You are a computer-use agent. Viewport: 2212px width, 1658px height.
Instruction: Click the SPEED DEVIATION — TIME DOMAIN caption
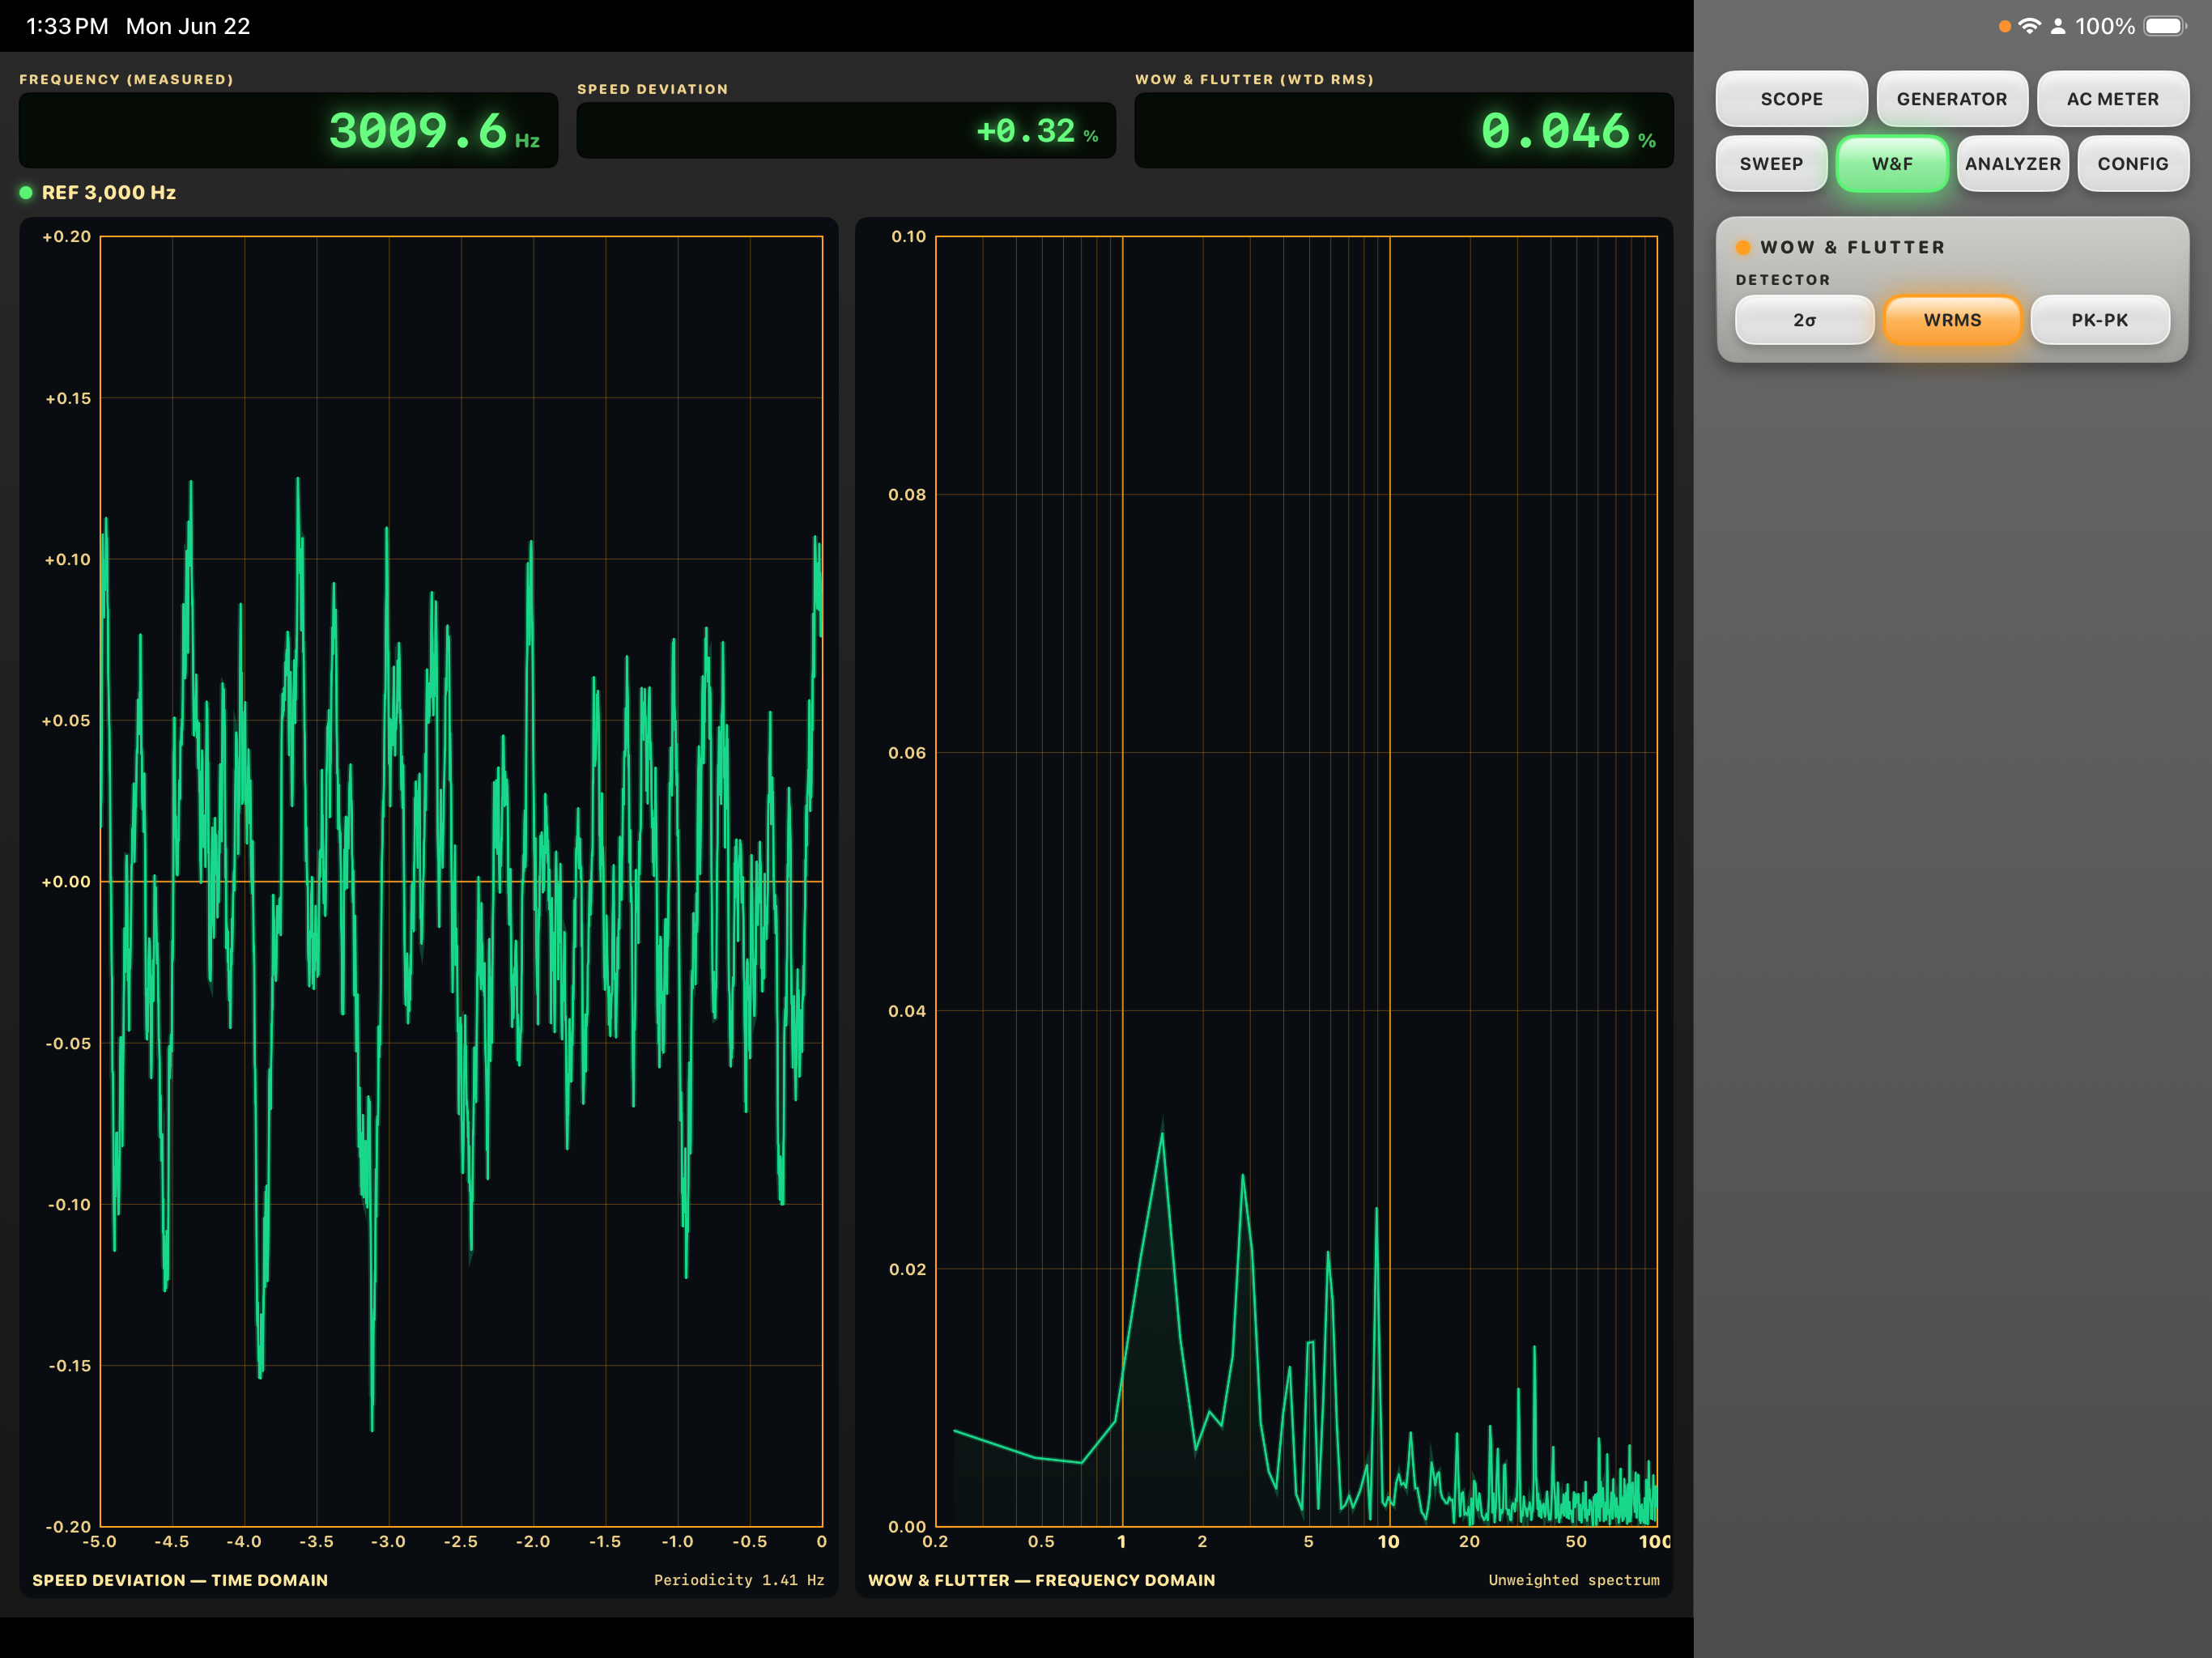click(180, 1580)
